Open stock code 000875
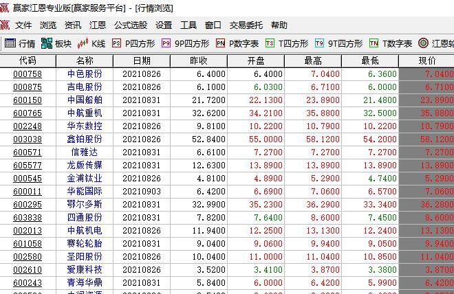The width and height of the screenshot is (454, 294). click(28, 87)
